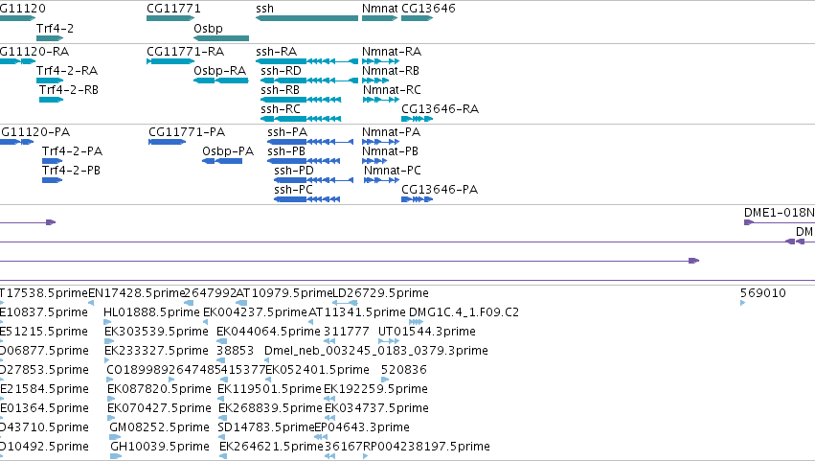Select the HL01888.5prime EST label
Image resolution: width=815 pixels, height=461 pixels.
pos(151,312)
